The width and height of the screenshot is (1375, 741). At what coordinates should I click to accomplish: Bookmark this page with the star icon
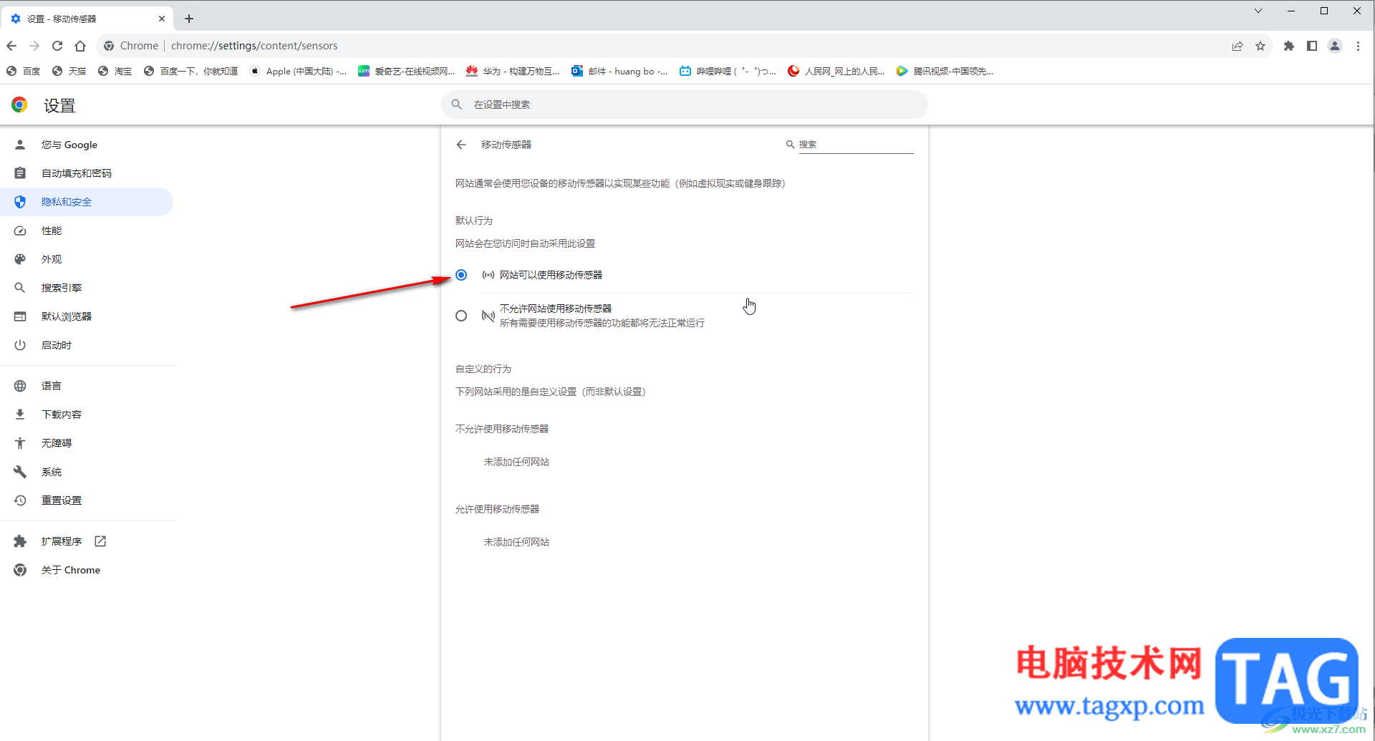[1260, 46]
